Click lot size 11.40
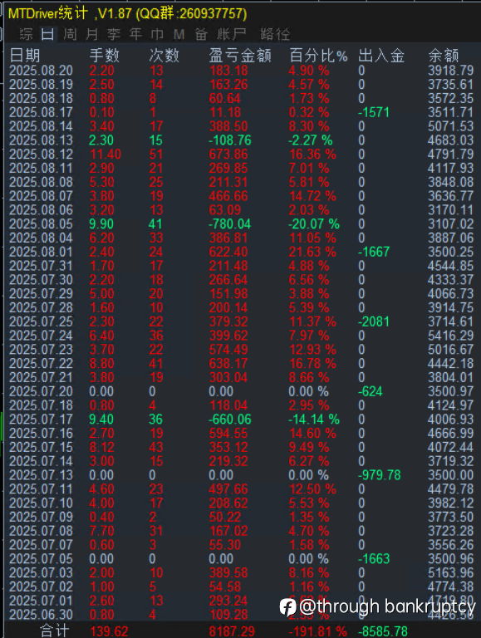The width and height of the screenshot is (481, 638). pyautogui.click(x=106, y=155)
